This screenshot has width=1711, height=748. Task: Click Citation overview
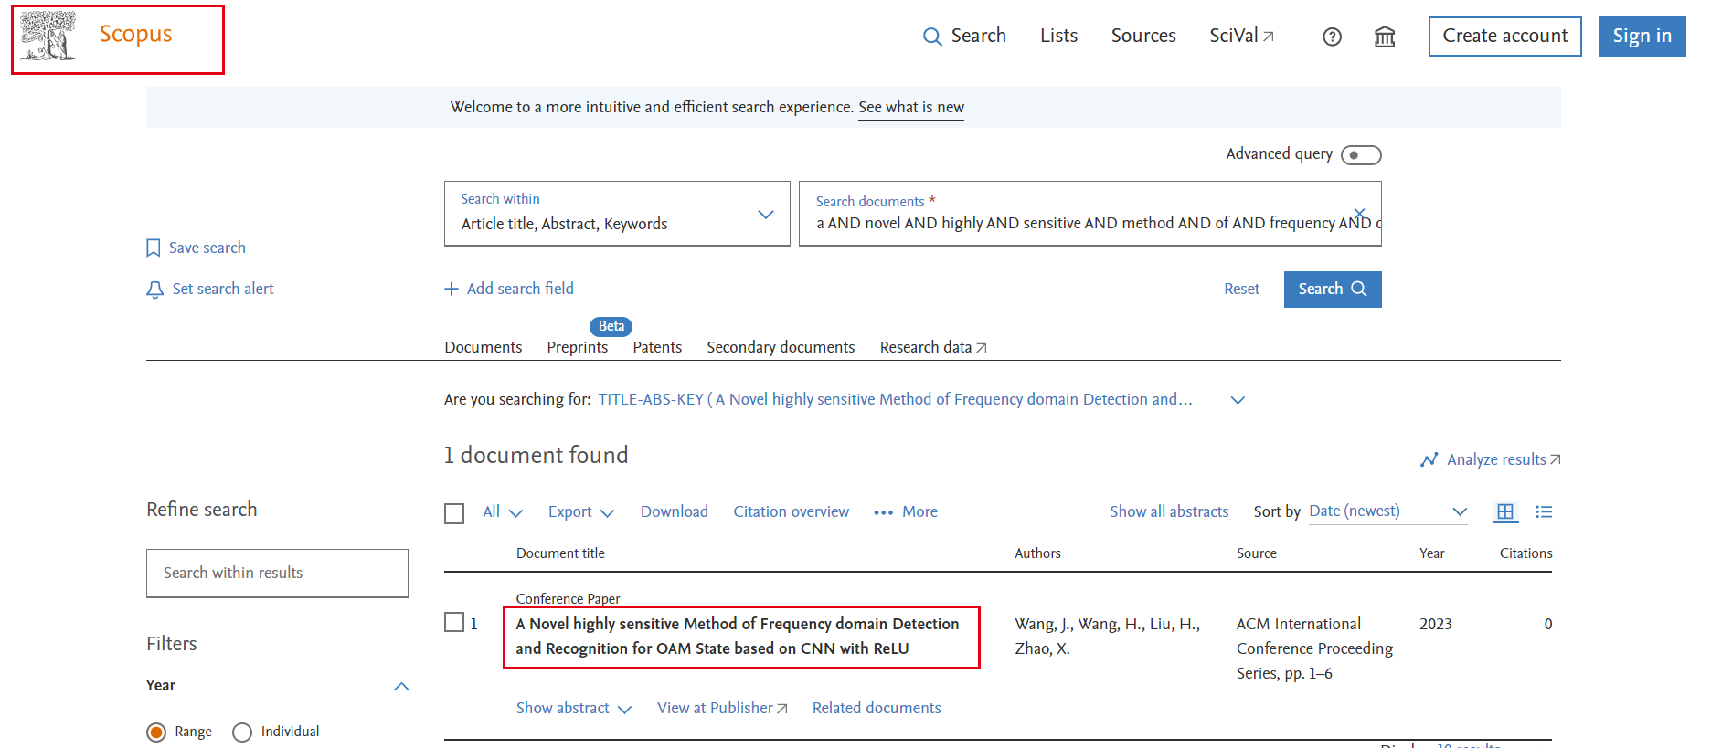[x=791, y=511]
